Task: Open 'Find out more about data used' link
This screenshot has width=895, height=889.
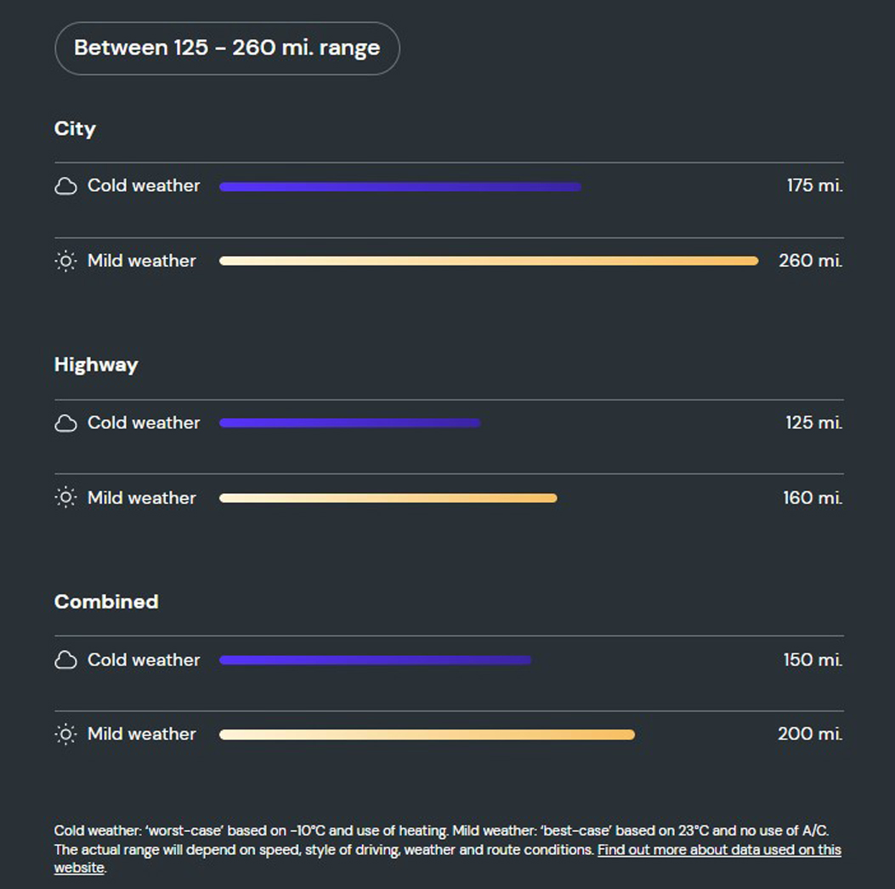Action: pos(719,850)
